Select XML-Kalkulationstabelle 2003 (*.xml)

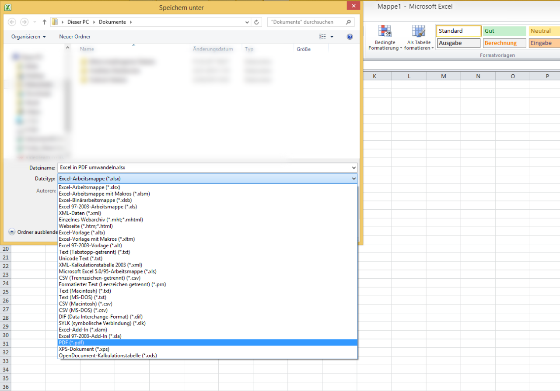[x=208, y=265]
